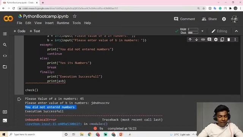Delete the cell with the trash icon

click(229, 40)
